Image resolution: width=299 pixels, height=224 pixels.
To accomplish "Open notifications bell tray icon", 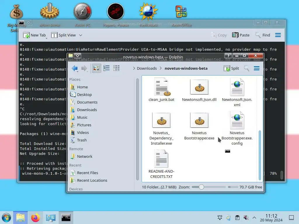I will pyautogui.click(x=220, y=218).
